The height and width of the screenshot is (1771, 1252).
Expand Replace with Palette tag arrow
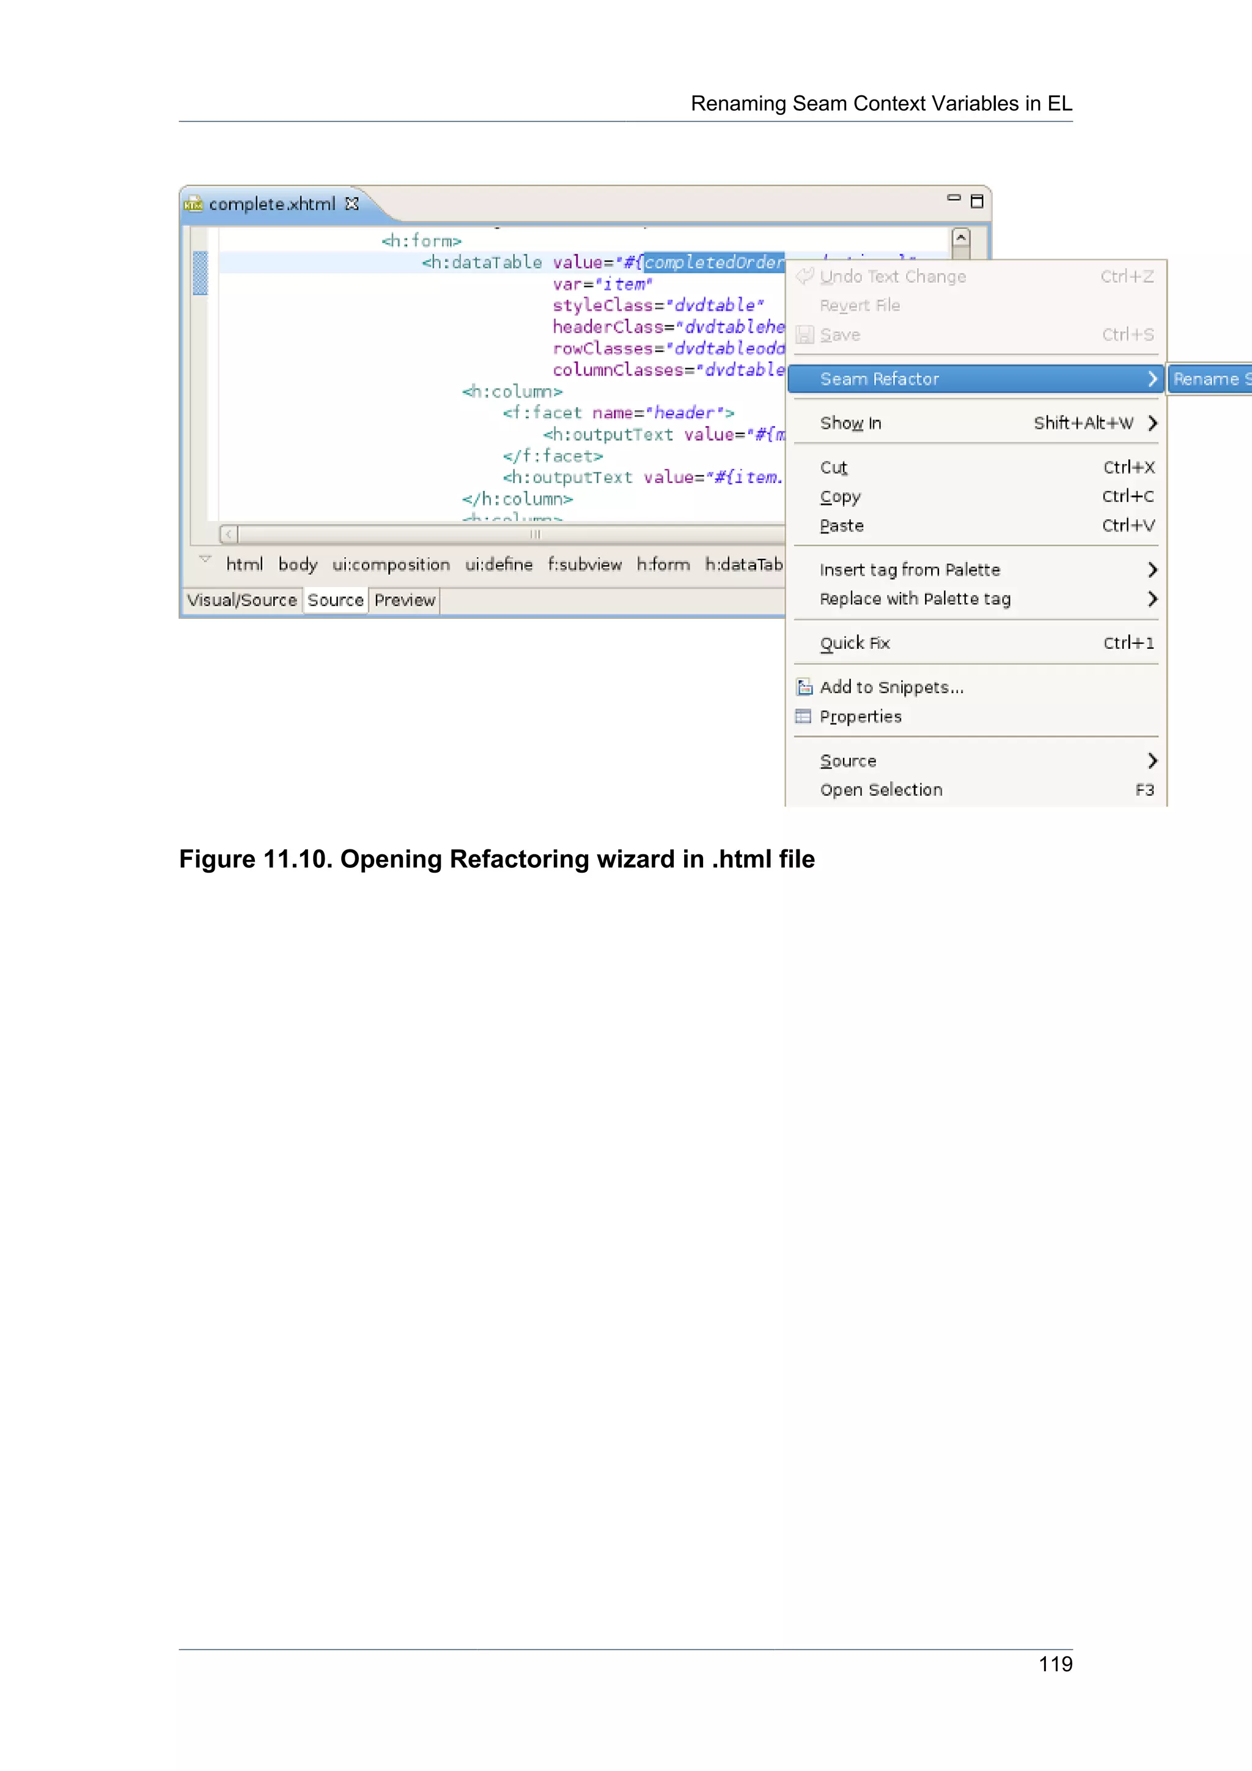click(x=1152, y=599)
